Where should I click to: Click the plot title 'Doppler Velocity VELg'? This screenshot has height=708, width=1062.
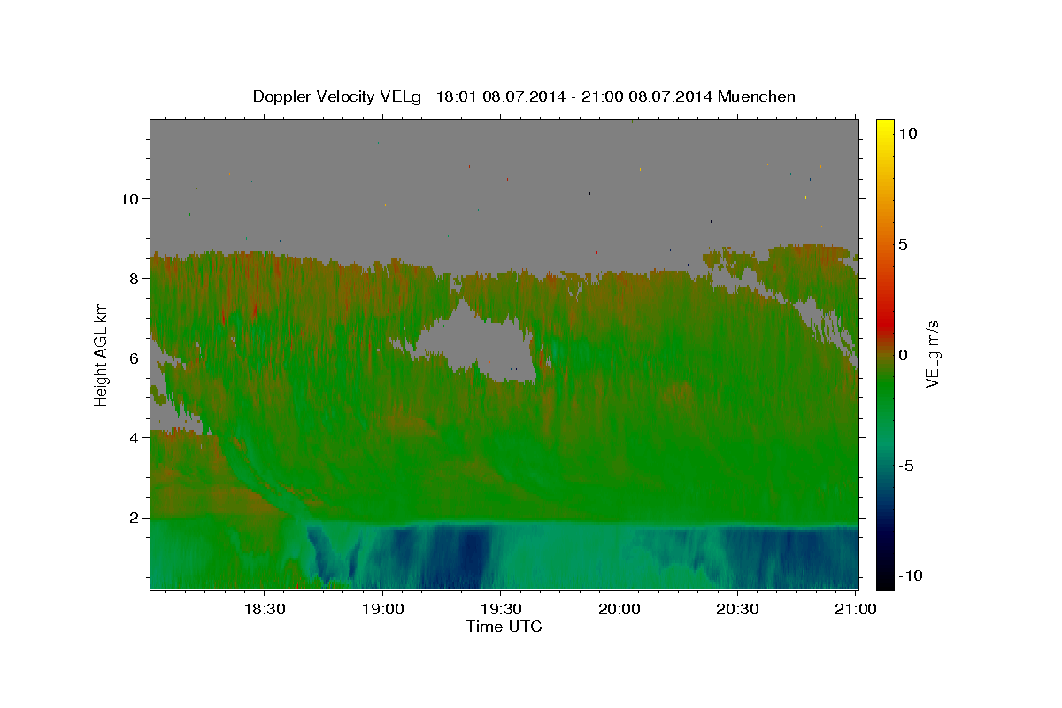coord(338,96)
